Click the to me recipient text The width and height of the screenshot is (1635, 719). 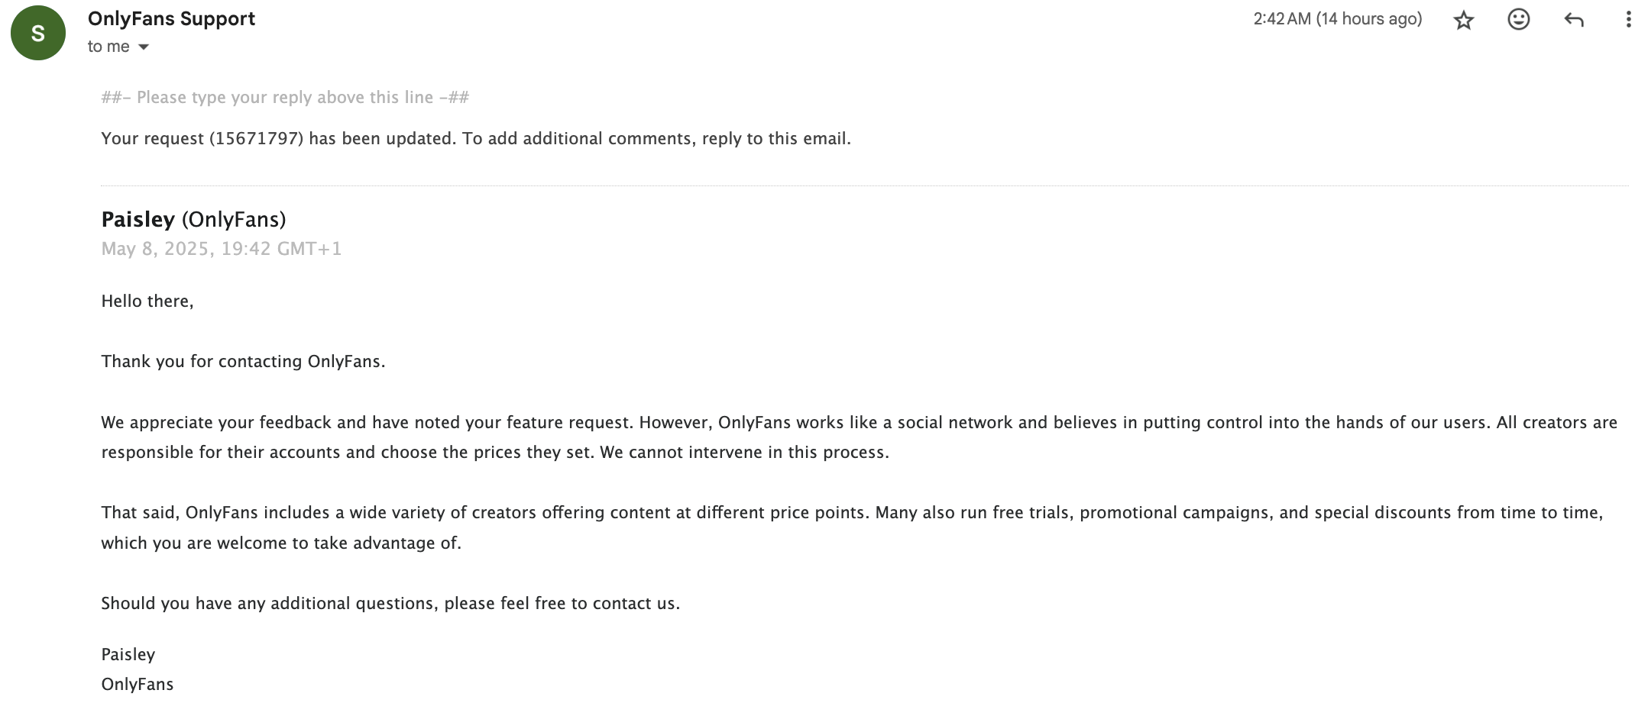pos(108,47)
